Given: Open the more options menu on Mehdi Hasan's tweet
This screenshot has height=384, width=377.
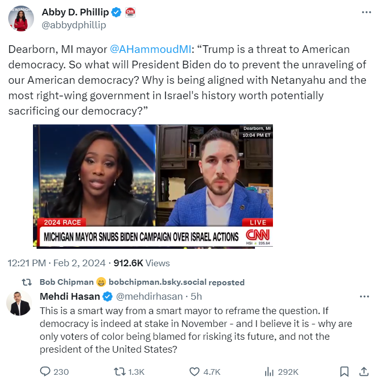Looking at the screenshot, I should click(x=364, y=297).
